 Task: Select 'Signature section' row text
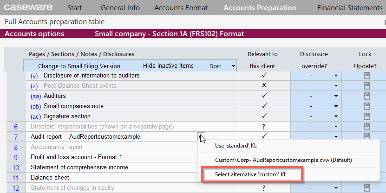point(67,116)
